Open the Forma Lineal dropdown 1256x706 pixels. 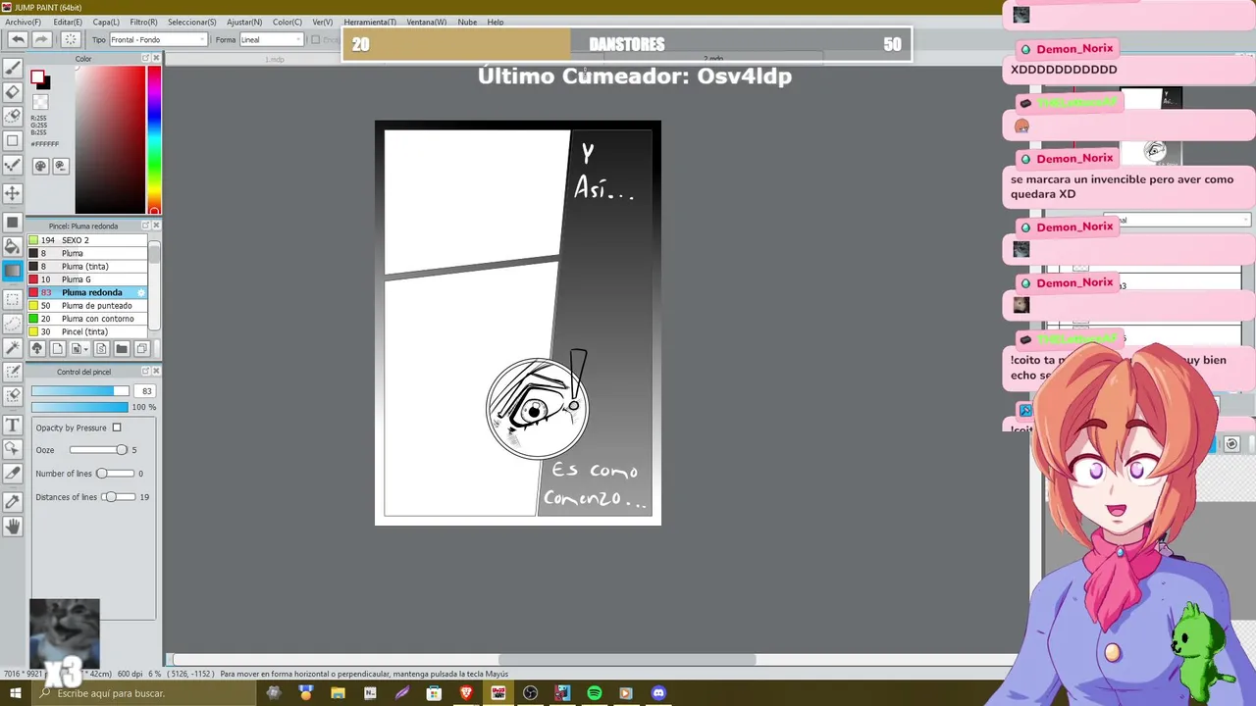[x=271, y=40]
